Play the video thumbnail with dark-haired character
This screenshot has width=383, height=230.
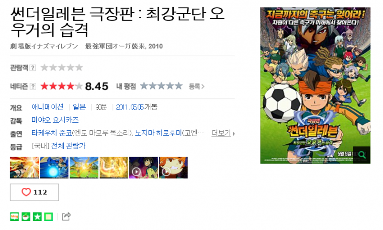pos(144,168)
